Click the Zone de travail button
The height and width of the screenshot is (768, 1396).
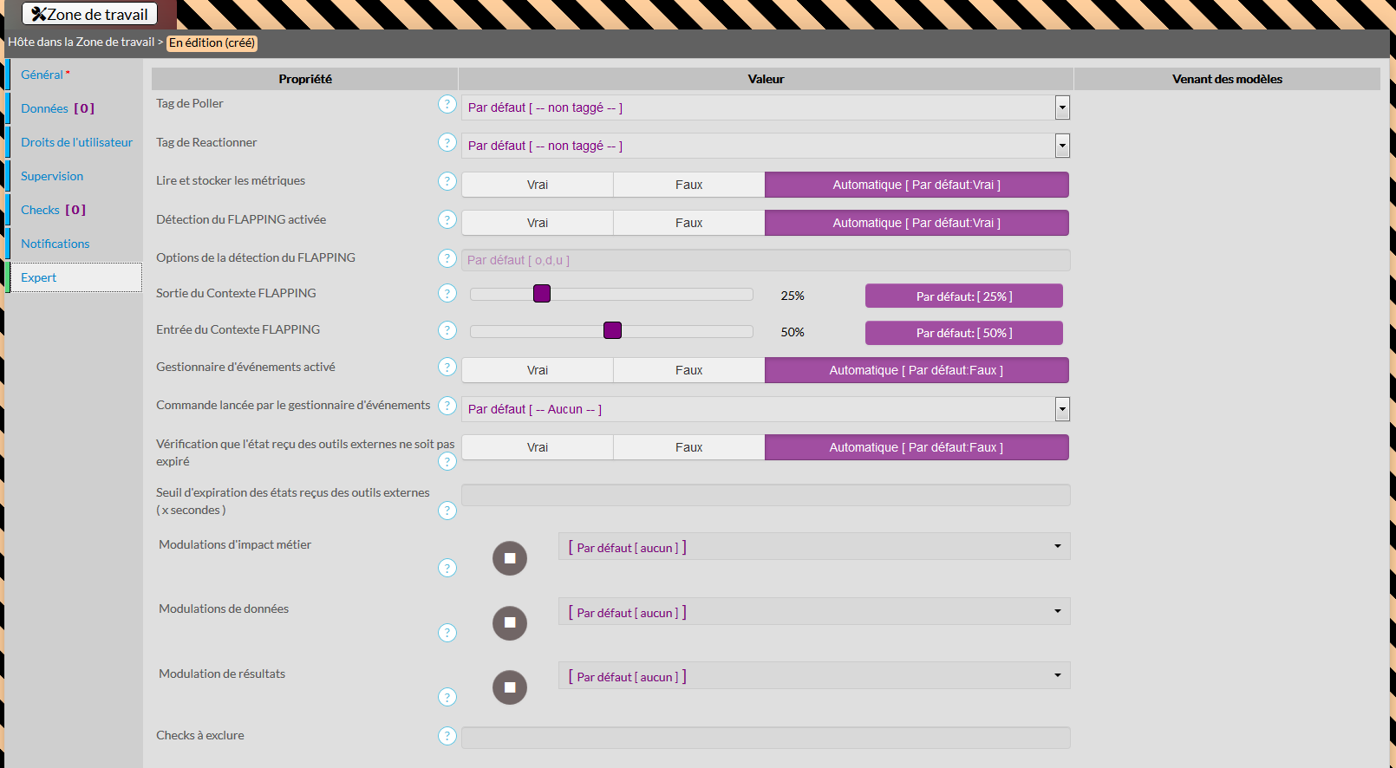point(90,14)
